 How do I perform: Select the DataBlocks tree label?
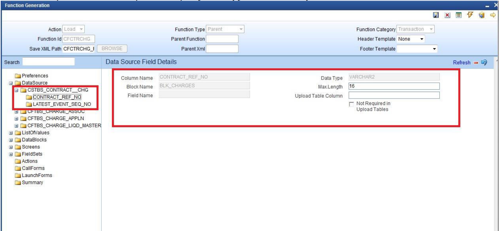click(34, 140)
